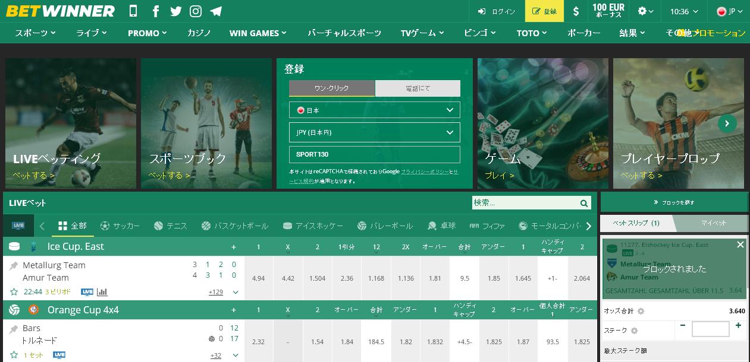Open the mobile app phone icon
The height and width of the screenshot is (362, 750).
coord(133,11)
